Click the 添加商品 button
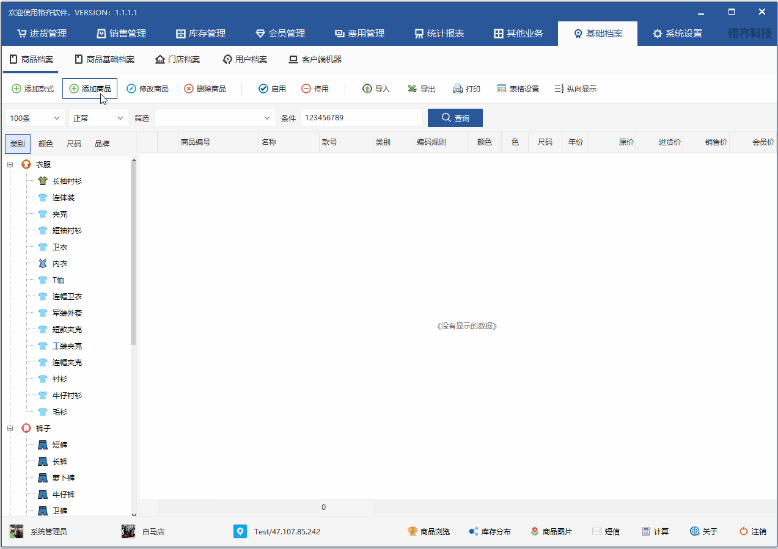Viewport: 778px width, 549px height. click(x=90, y=89)
